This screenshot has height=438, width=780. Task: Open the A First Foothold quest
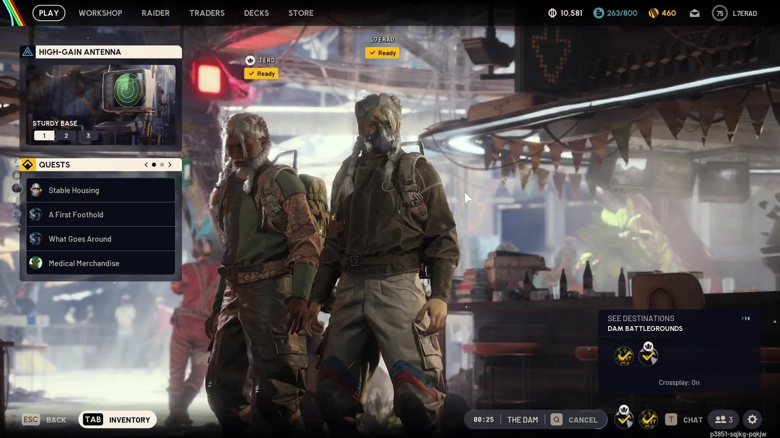tap(101, 215)
